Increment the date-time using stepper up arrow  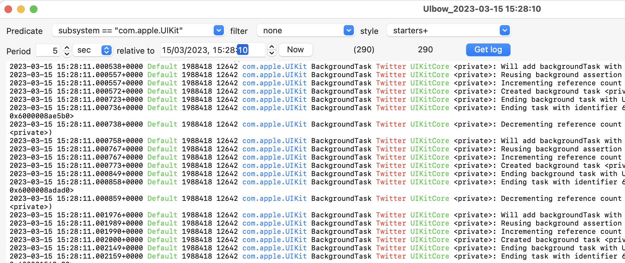pos(271,47)
